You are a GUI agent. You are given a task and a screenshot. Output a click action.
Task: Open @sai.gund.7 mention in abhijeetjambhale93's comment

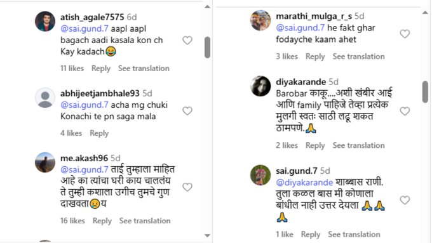tap(84, 105)
